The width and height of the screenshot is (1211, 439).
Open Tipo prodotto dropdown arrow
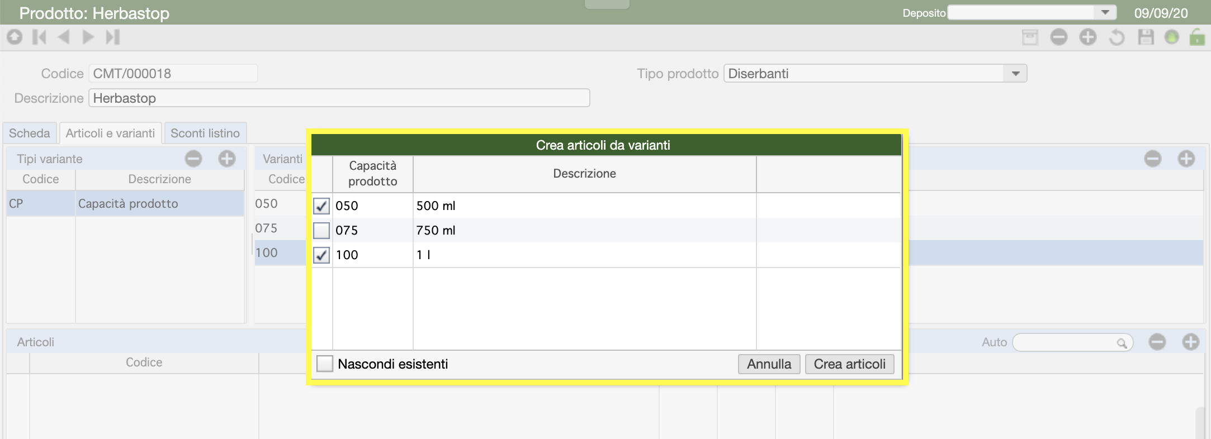coord(1016,74)
